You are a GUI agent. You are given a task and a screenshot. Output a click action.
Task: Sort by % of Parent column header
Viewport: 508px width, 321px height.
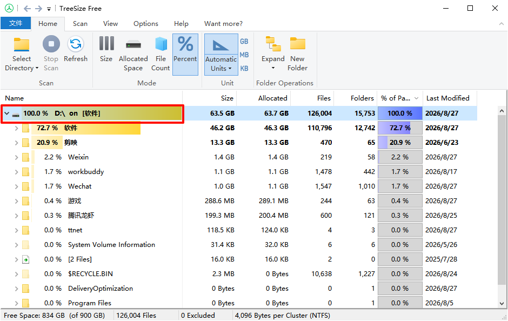[400, 98]
